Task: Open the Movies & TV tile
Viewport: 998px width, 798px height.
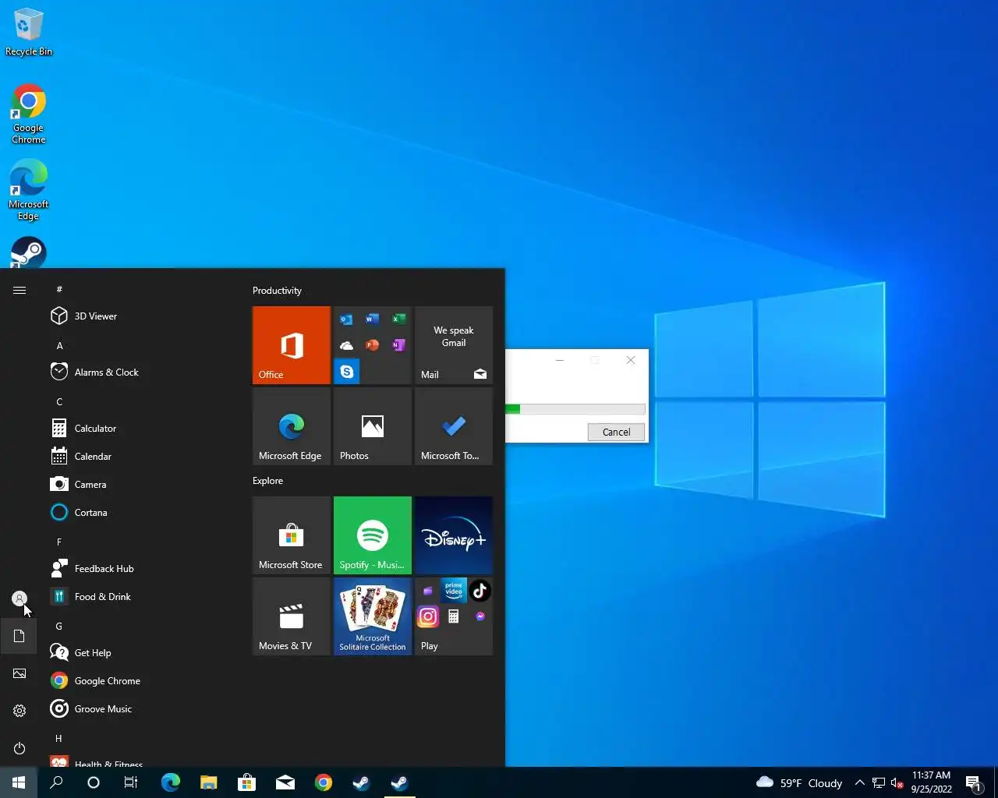Action: pyautogui.click(x=292, y=616)
